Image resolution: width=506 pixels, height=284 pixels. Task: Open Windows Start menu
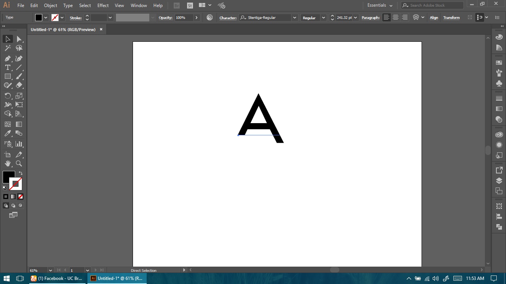pos(6,278)
